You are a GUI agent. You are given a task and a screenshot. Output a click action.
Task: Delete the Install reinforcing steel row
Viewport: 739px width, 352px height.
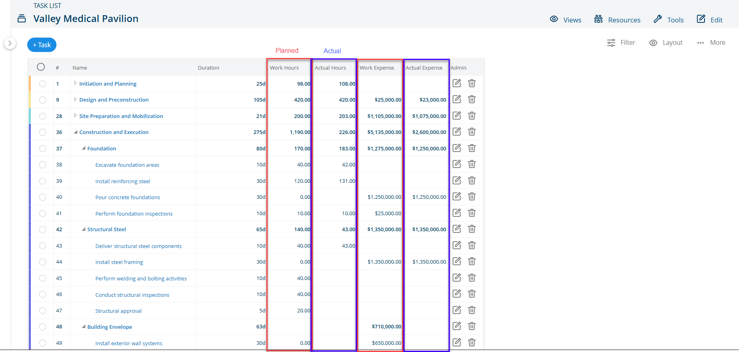point(472,180)
